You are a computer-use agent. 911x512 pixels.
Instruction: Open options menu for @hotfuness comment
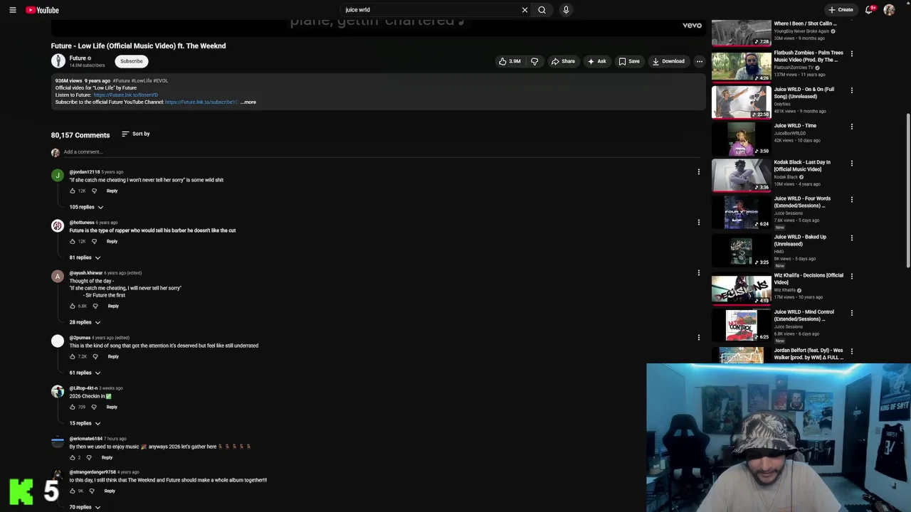pos(698,223)
